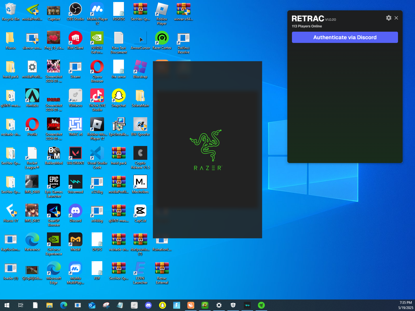Select EZFN Launcher desktop icon

coord(140,273)
